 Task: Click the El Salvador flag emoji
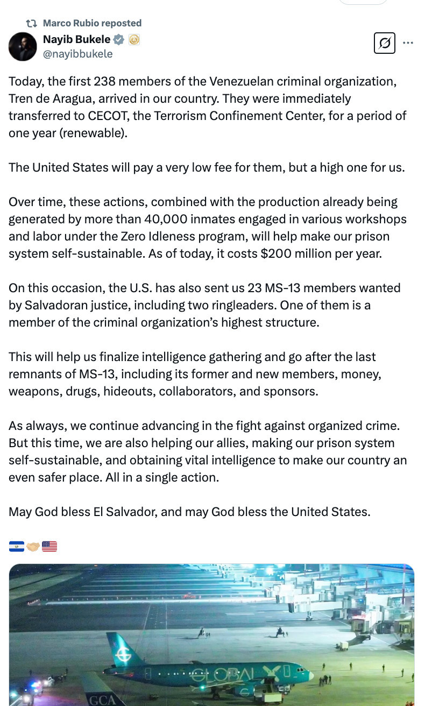point(16,547)
